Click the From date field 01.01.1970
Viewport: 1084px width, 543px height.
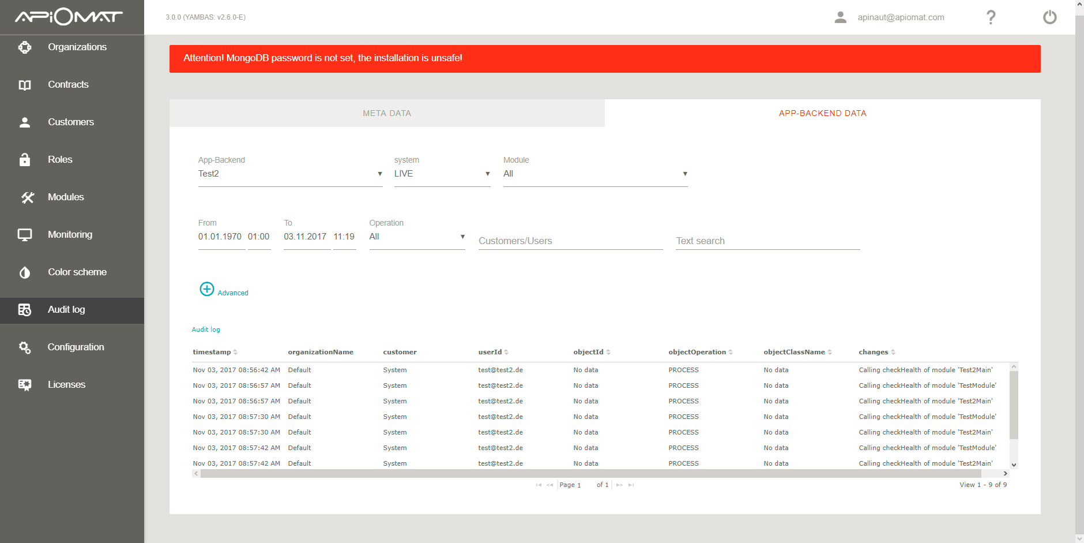click(x=221, y=237)
